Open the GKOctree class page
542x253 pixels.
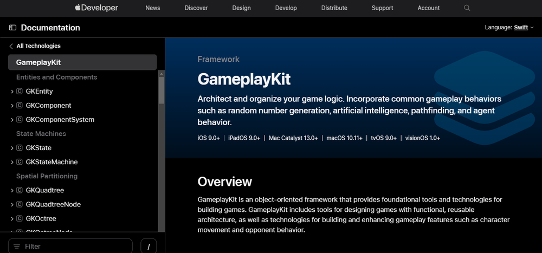[x=41, y=219]
